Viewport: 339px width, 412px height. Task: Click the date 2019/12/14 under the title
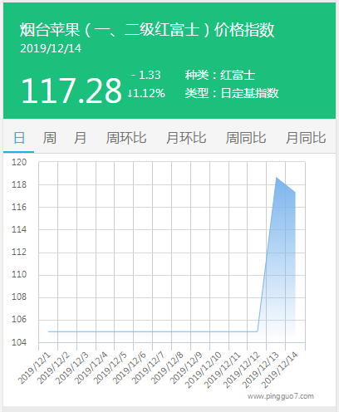click(51, 48)
